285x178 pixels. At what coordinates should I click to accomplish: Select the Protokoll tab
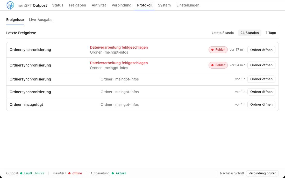tap(145, 5)
